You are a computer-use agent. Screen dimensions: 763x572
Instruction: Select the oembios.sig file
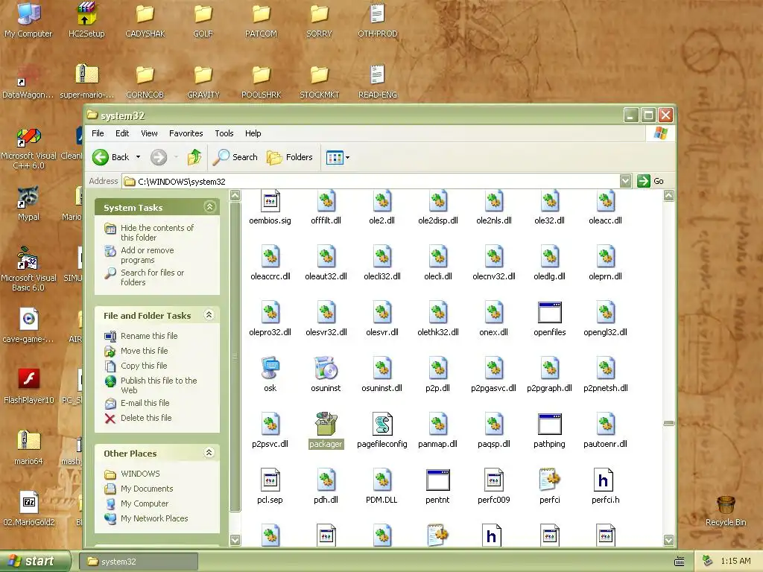point(270,201)
